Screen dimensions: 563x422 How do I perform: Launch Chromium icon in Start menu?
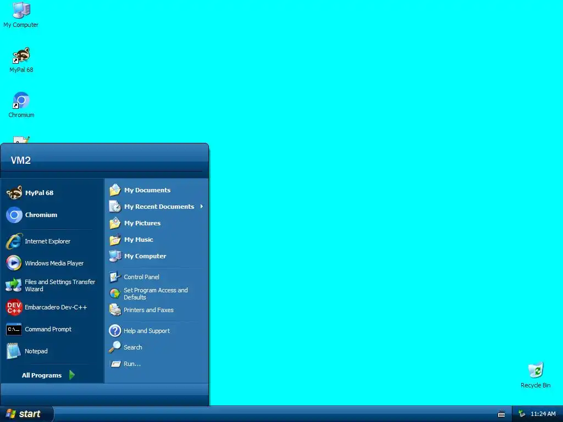14,215
